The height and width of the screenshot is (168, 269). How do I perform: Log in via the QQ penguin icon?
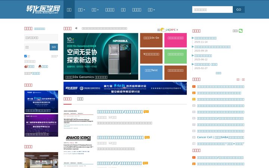pos(40,66)
